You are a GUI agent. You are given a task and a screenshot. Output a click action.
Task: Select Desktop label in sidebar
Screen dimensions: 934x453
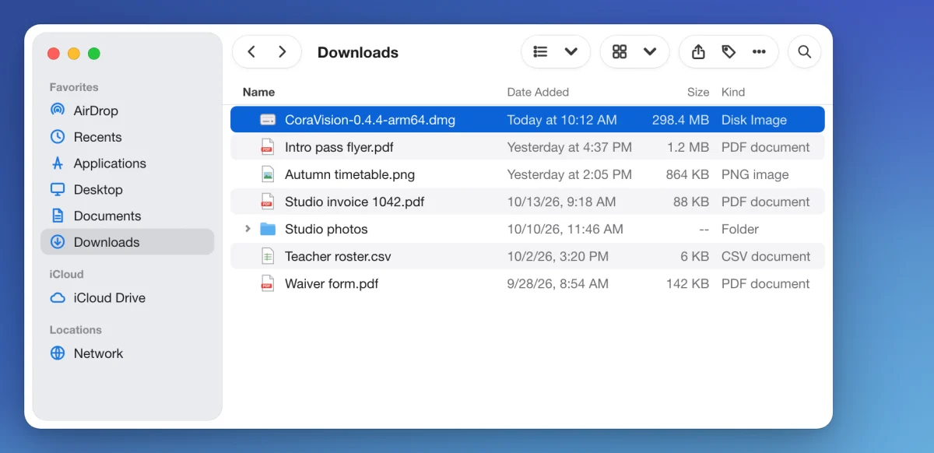click(98, 189)
